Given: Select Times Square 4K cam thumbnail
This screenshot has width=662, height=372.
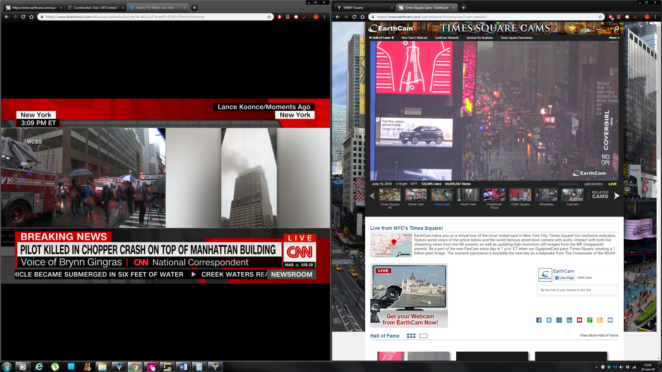Looking at the screenshot, I should (x=390, y=195).
